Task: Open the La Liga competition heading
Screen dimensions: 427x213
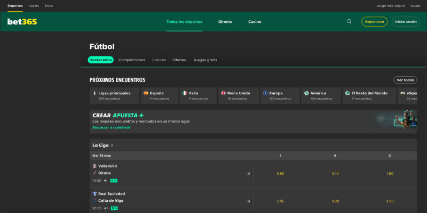Action: (100, 145)
